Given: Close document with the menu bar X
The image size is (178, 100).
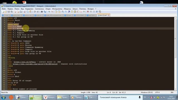Looking at the screenshot, I should (x=175, y=9).
